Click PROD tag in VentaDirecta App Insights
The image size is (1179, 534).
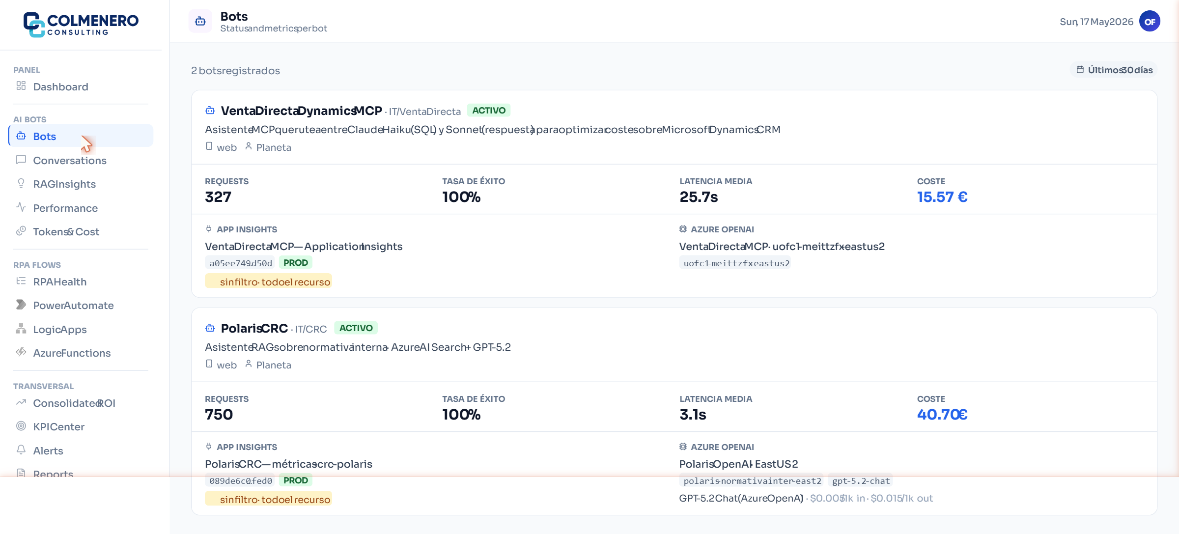click(x=295, y=262)
